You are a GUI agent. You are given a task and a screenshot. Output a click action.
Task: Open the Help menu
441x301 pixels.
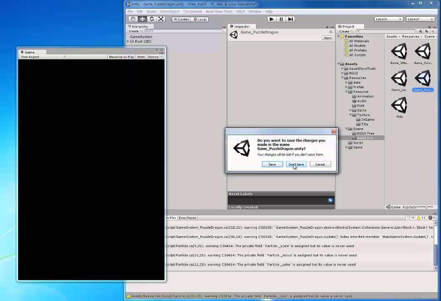click(269, 12)
